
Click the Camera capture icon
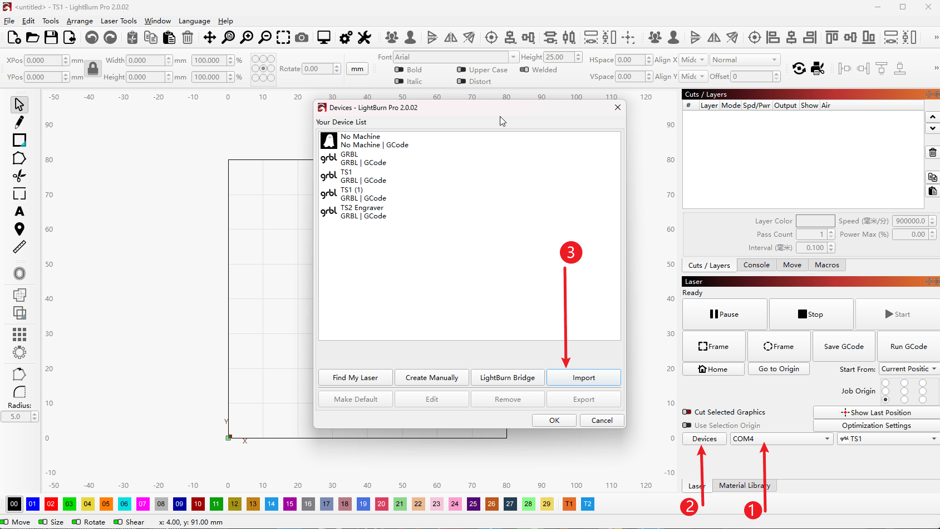click(x=302, y=37)
